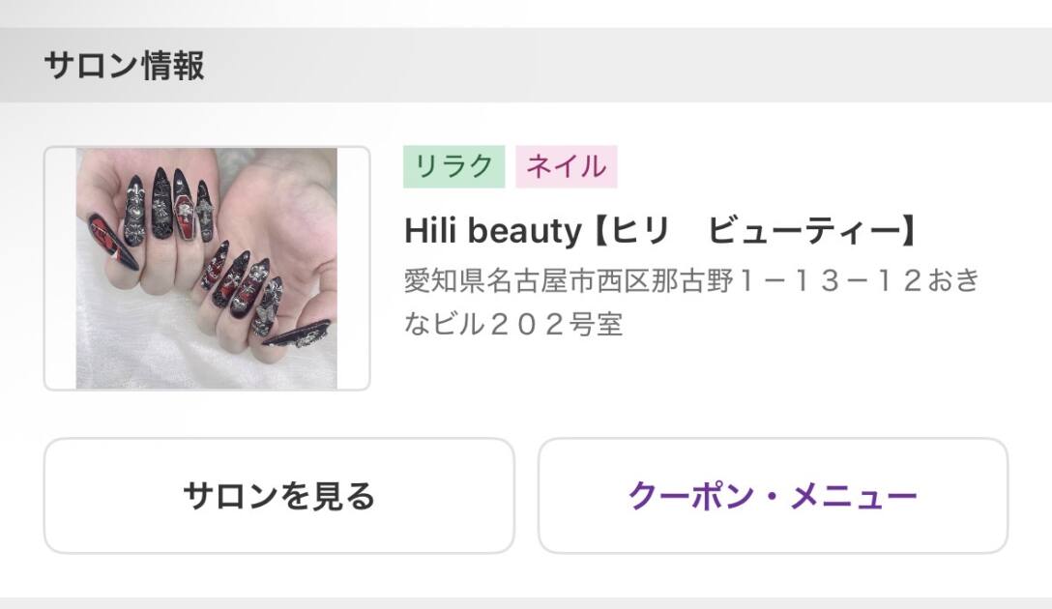Open the クーポン・メニュー button
The height and width of the screenshot is (609, 1052).
tap(773, 496)
